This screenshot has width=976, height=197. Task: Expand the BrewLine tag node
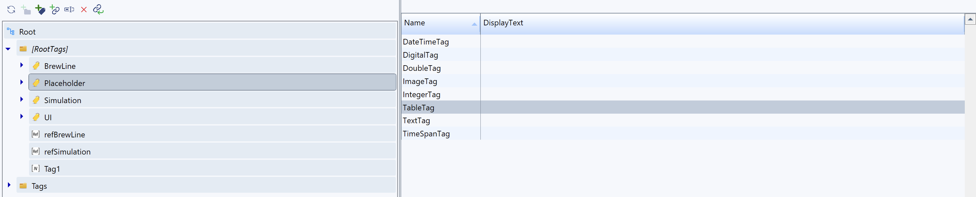pos(21,66)
